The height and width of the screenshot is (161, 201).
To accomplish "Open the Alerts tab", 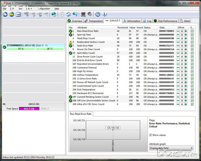I will pos(185,21).
